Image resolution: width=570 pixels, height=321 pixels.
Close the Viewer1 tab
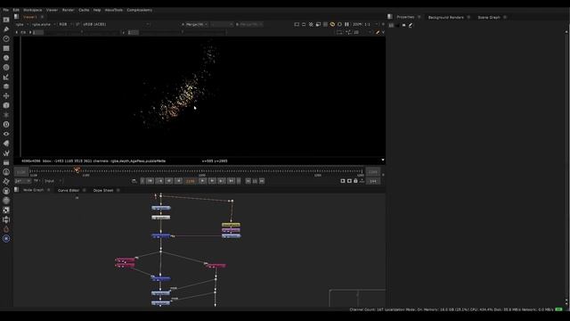pyautogui.click(x=42, y=17)
